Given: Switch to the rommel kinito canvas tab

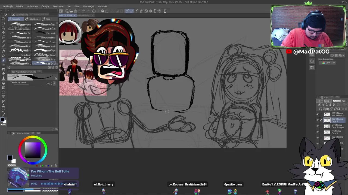Looking at the screenshot, I should 83,15.
